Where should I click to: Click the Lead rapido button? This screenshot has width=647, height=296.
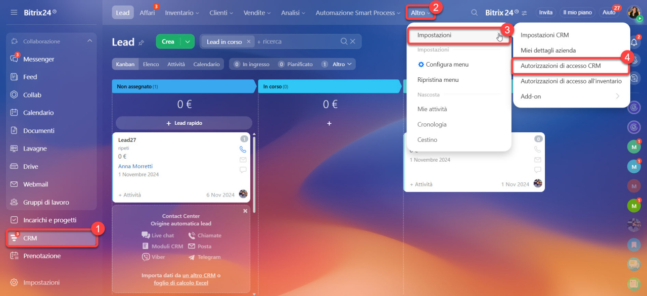click(184, 123)
